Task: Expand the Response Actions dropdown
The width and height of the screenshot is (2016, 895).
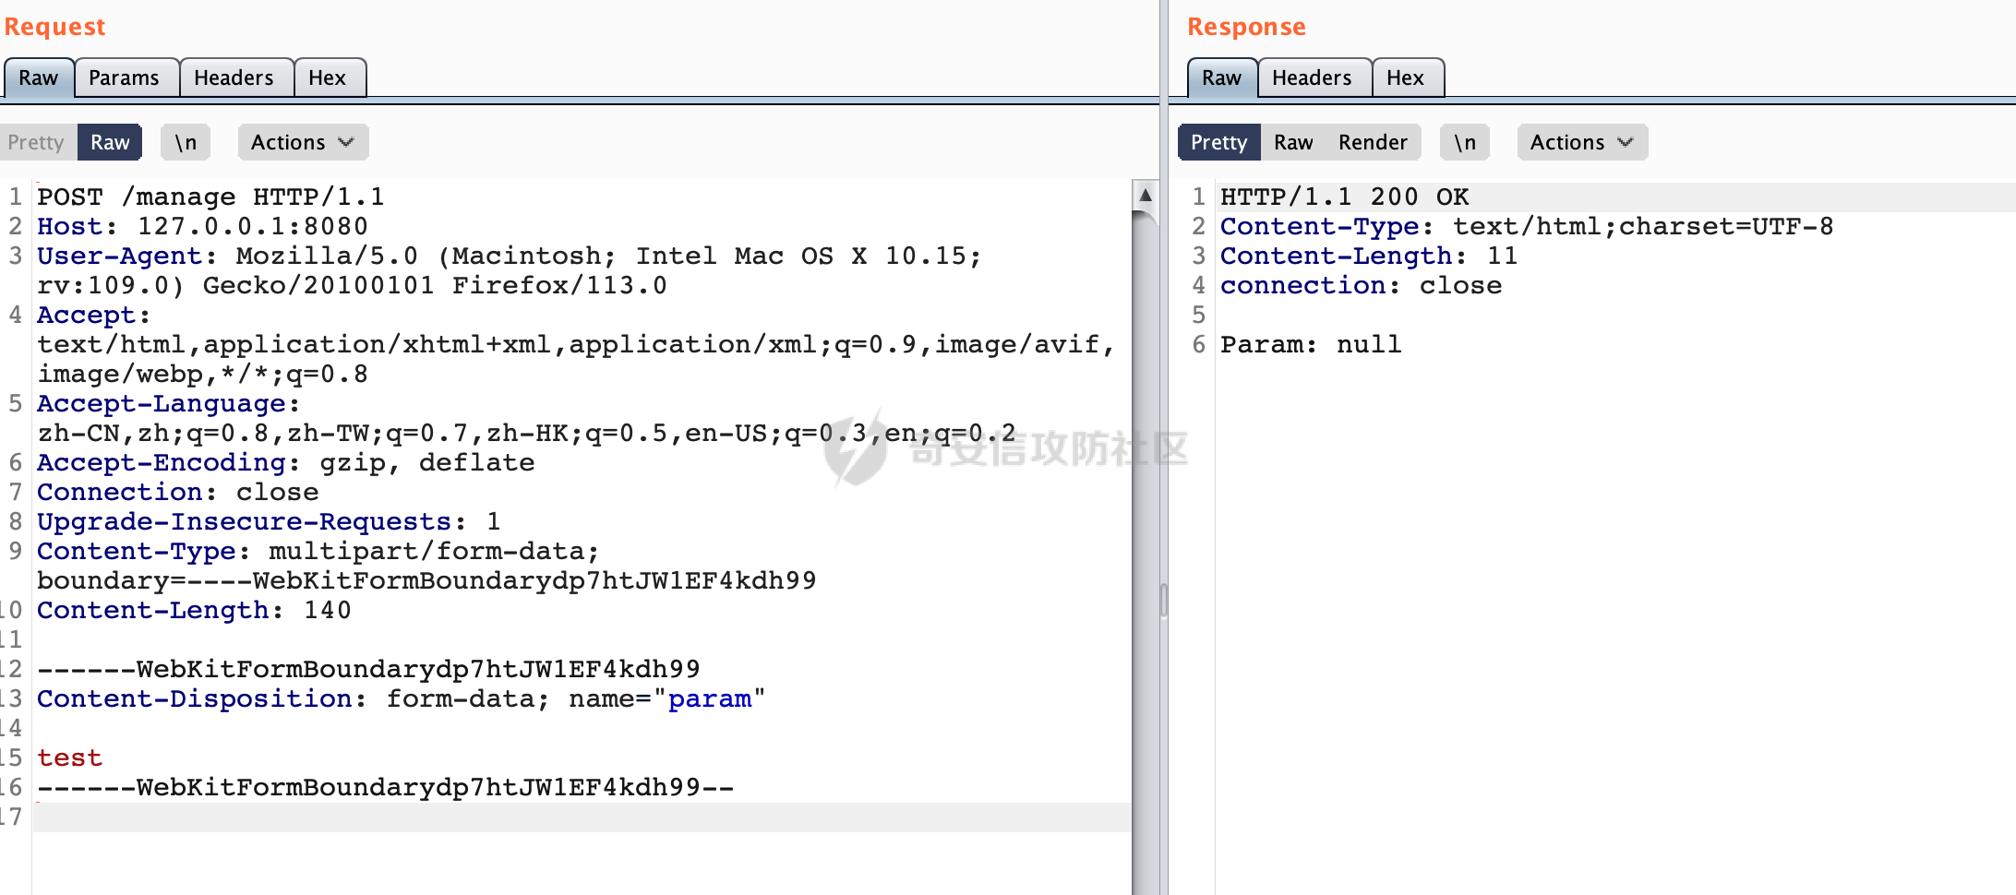Action: click(x=1582, y=142)
